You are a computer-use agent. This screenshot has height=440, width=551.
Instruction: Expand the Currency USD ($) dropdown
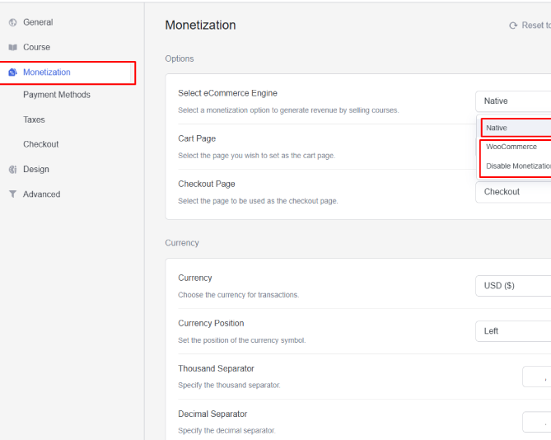pos(514,286)
